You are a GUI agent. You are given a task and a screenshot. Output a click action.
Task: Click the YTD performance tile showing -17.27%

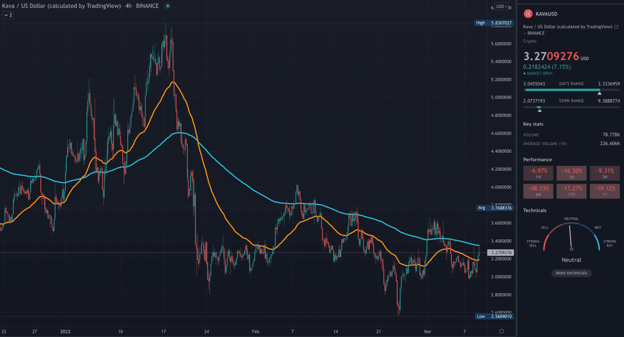[572, 191]
